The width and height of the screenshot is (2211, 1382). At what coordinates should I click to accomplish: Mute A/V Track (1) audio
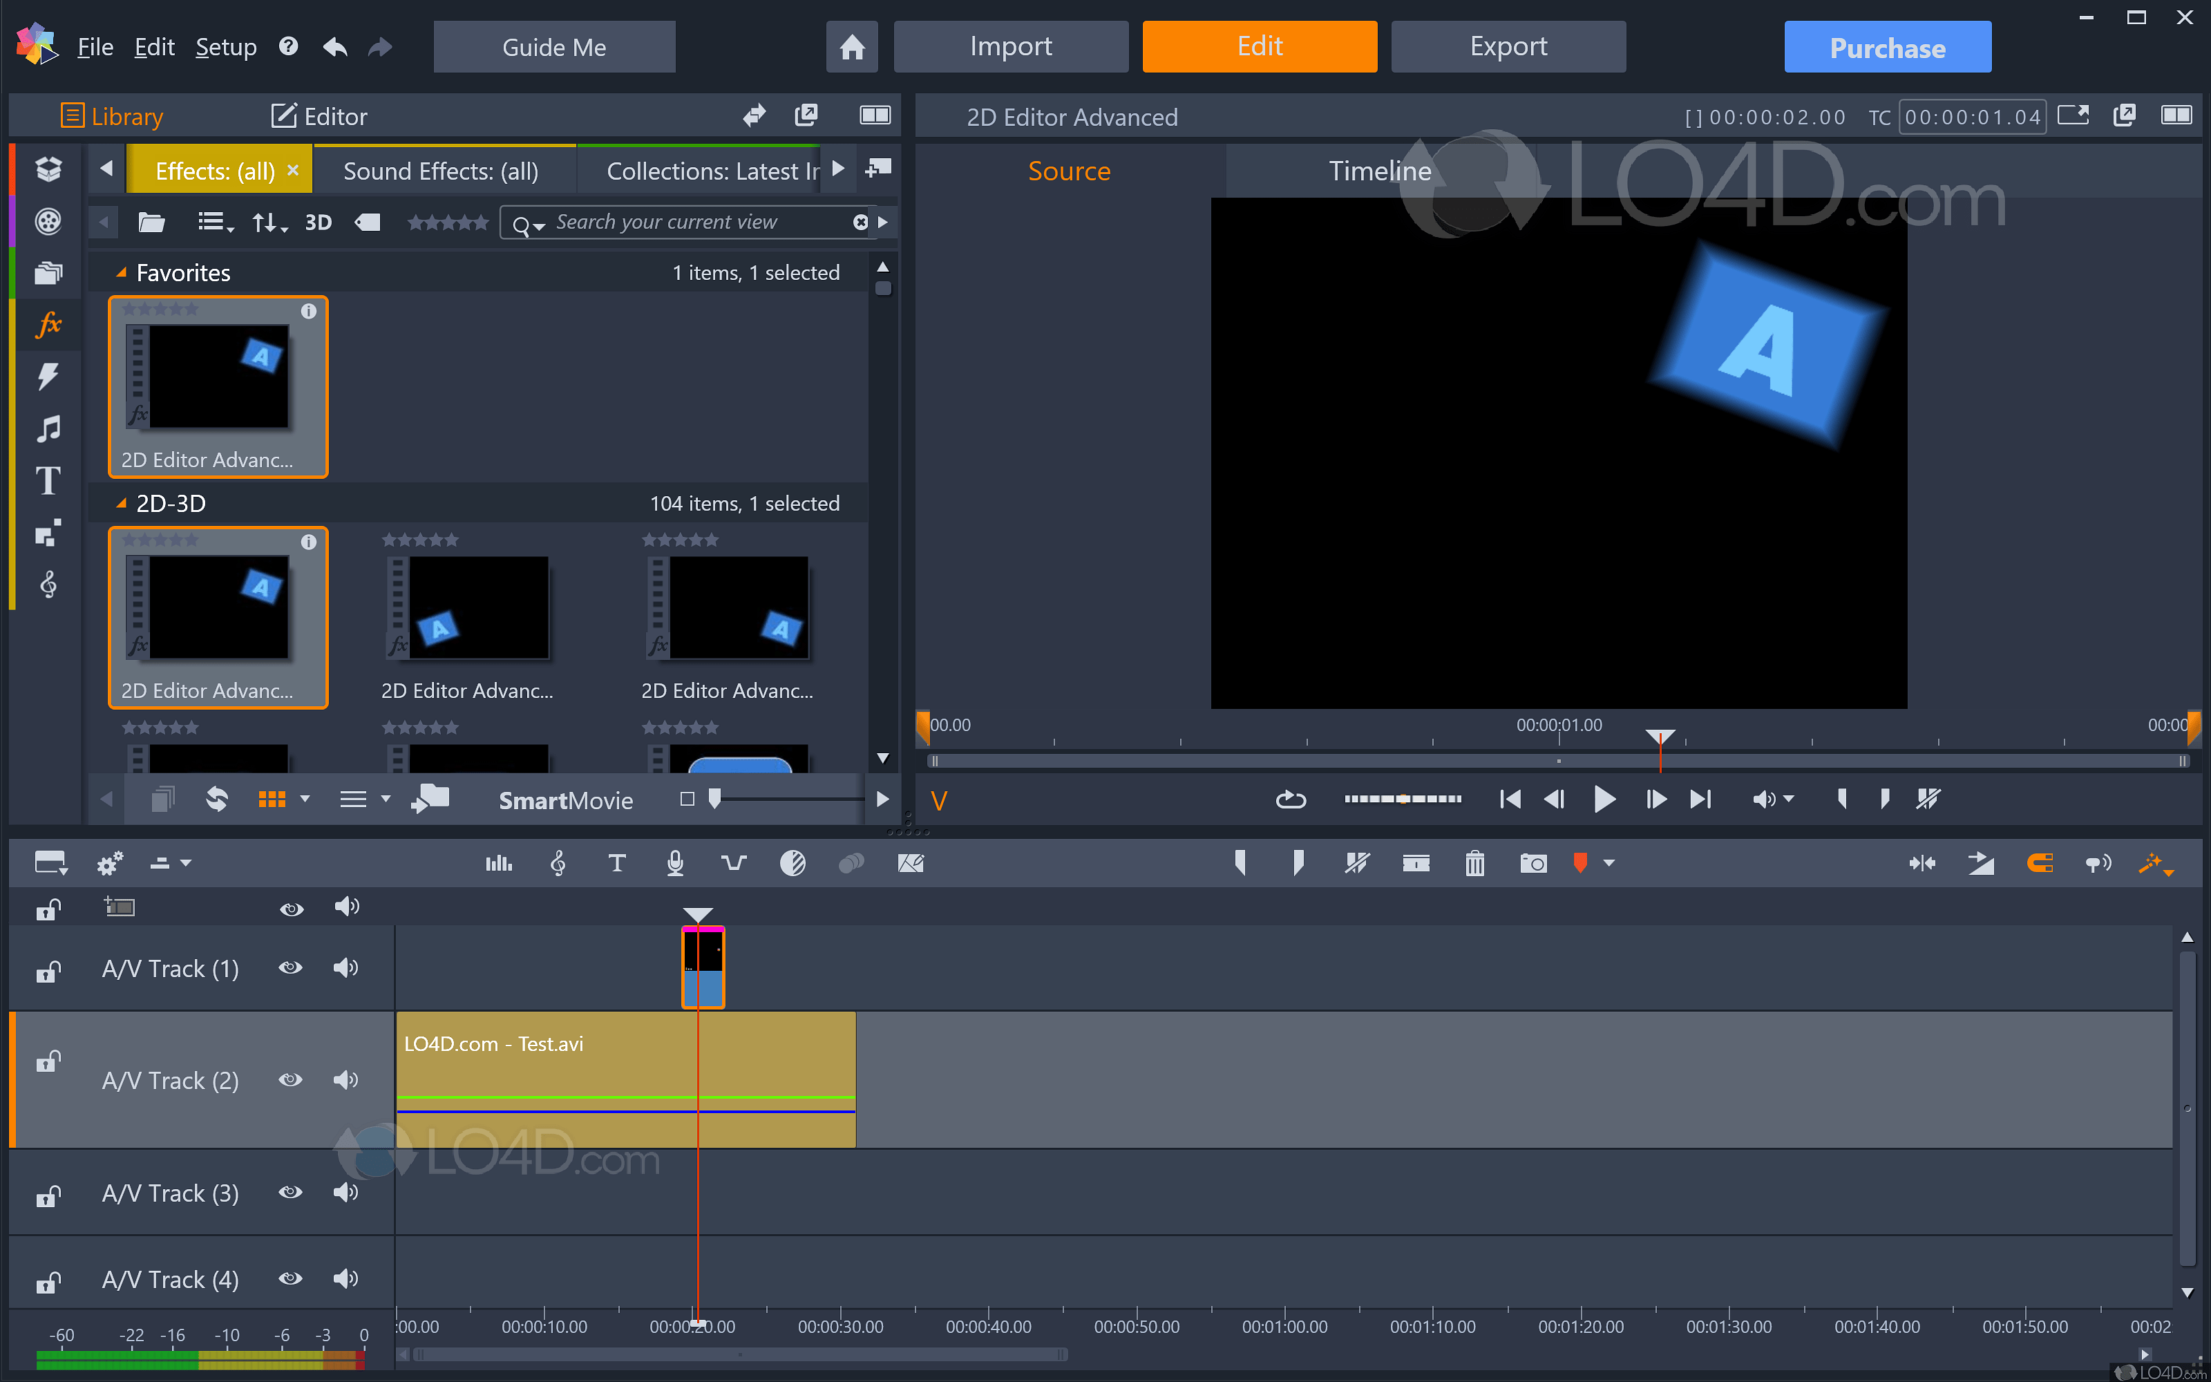[x=346, y=968]
